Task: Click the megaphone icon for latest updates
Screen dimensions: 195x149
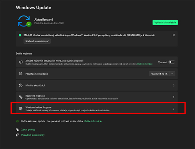Action: (x=21, y=62)
